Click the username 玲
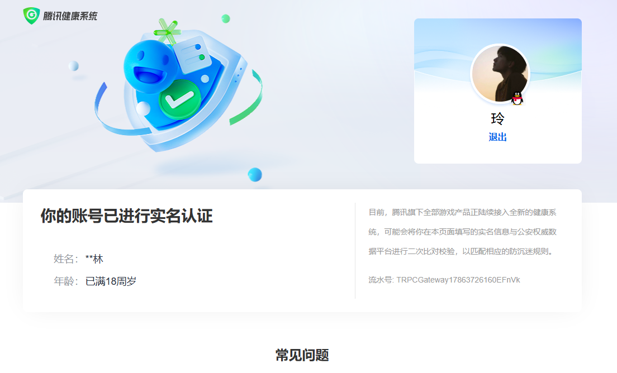The height and width of the screenshot is (373, 617). (x=498, y=118)
